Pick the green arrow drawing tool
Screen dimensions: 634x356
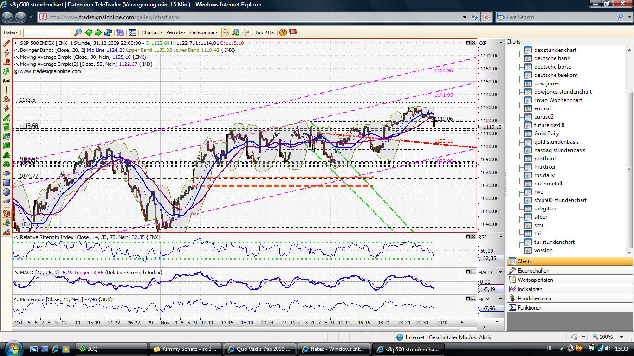click(x=6, y=71)
